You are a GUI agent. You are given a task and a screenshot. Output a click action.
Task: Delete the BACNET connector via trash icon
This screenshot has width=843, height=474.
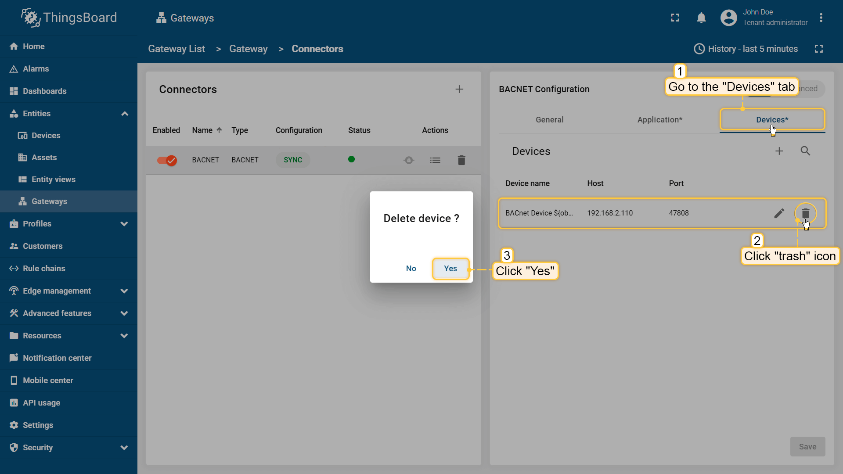[x=461, y=160]
